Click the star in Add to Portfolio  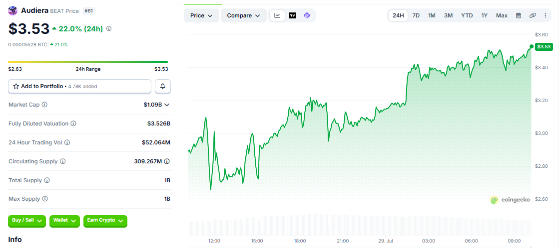(x=16, y=86)
